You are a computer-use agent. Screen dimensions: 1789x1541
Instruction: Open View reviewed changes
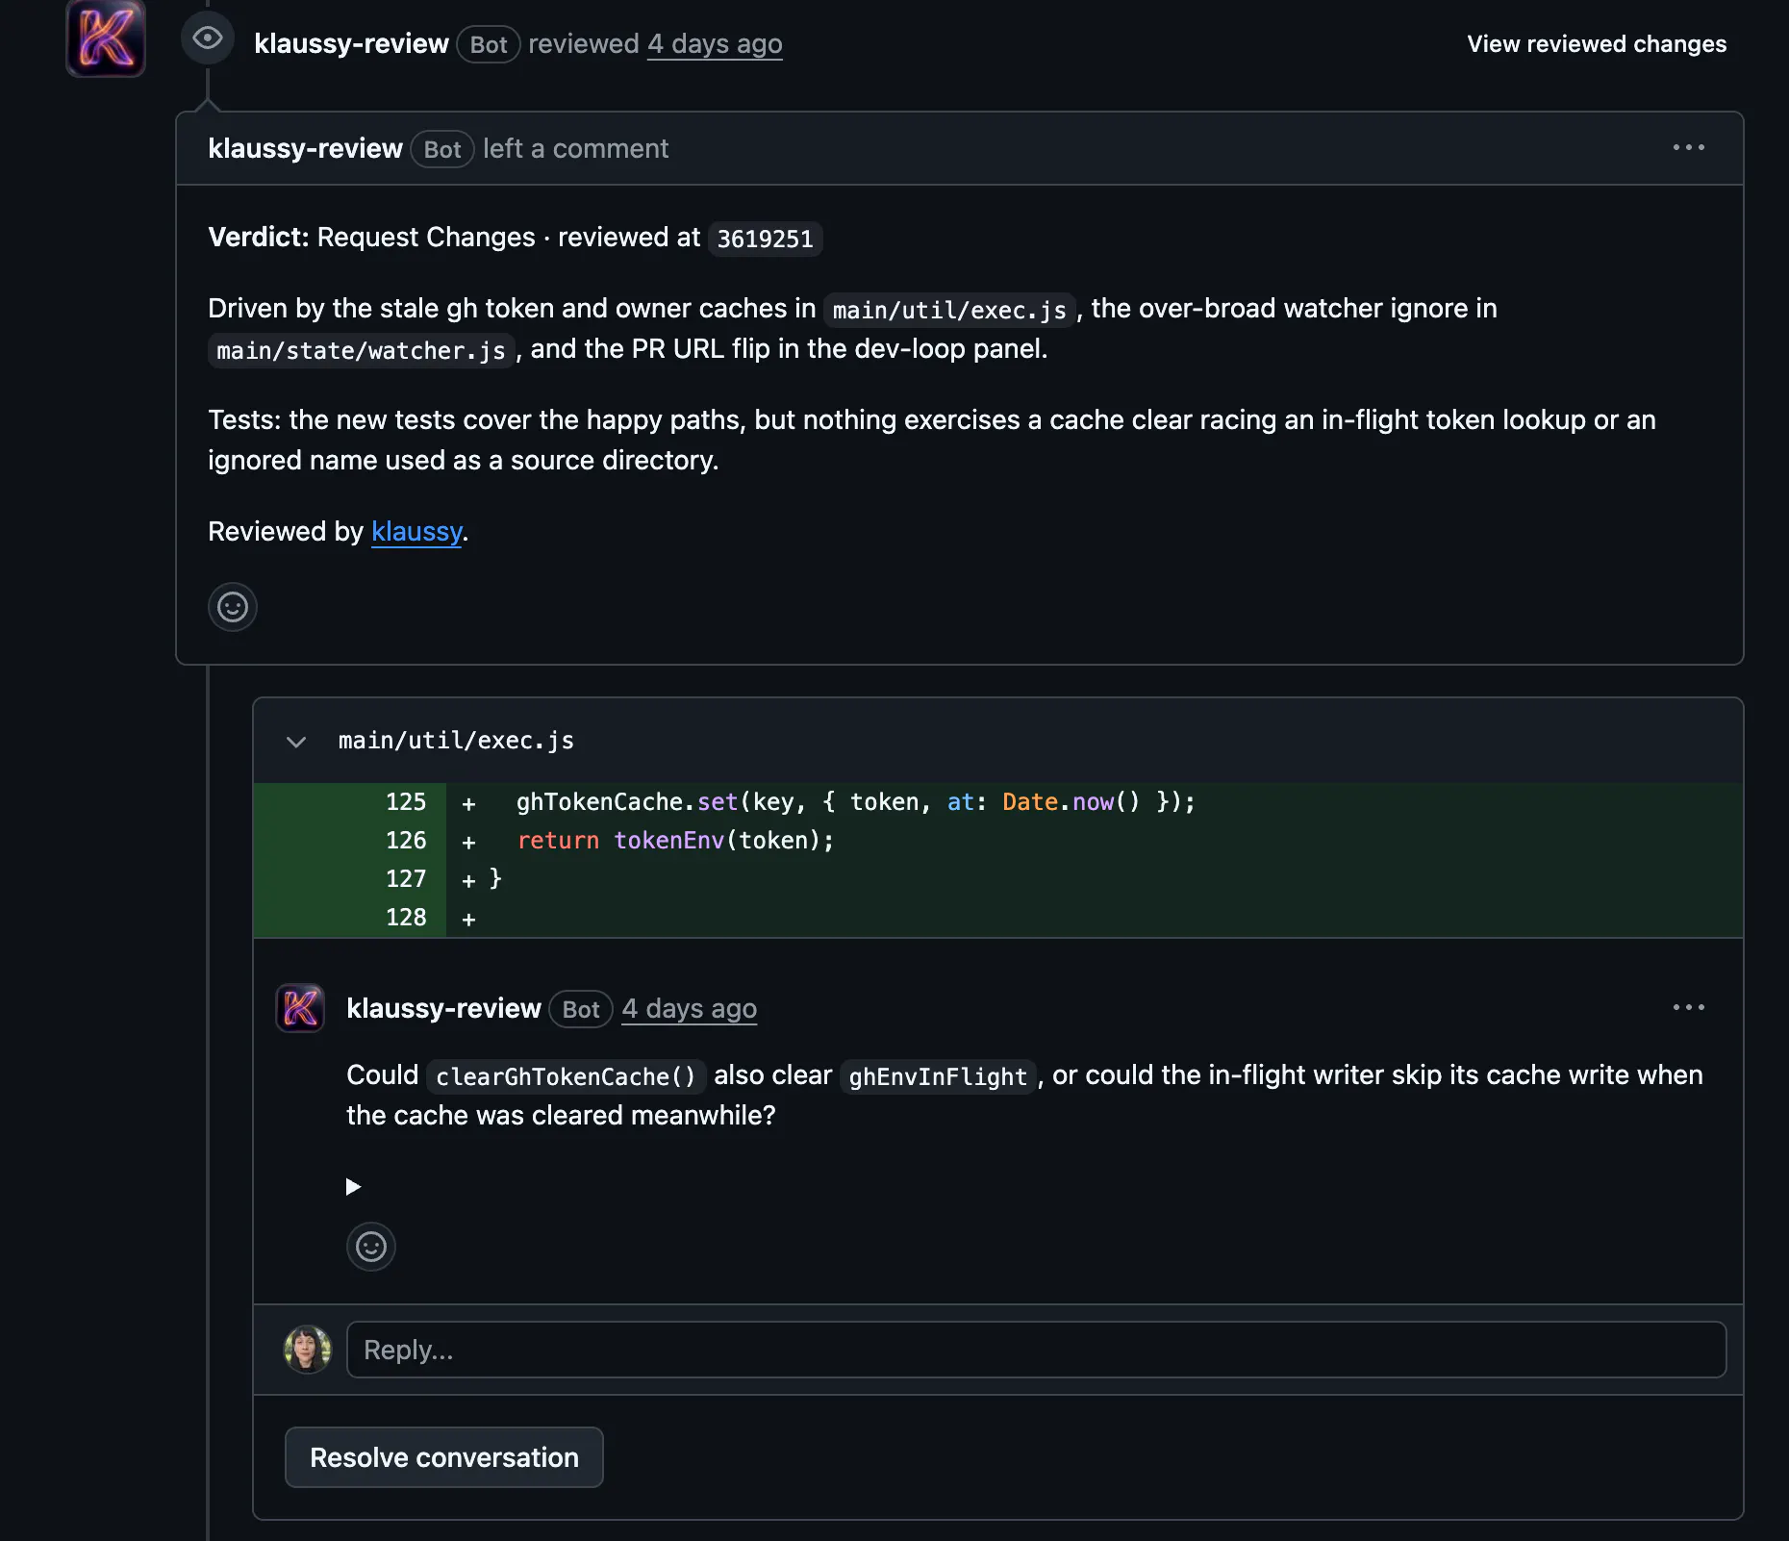pos(1597,44)
